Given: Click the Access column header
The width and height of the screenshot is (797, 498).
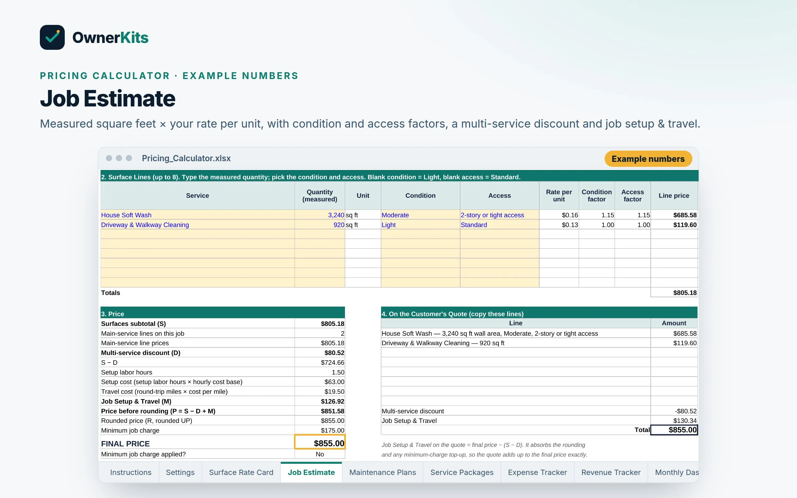Looking at the screenshot, I should 499,195.
